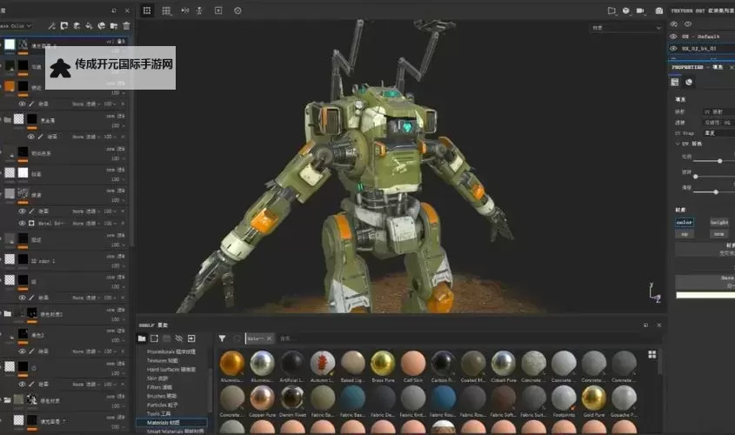The image size is (735, 435).
Task: Open blend mode dropdown of the top layer
Action: (117, 41)
